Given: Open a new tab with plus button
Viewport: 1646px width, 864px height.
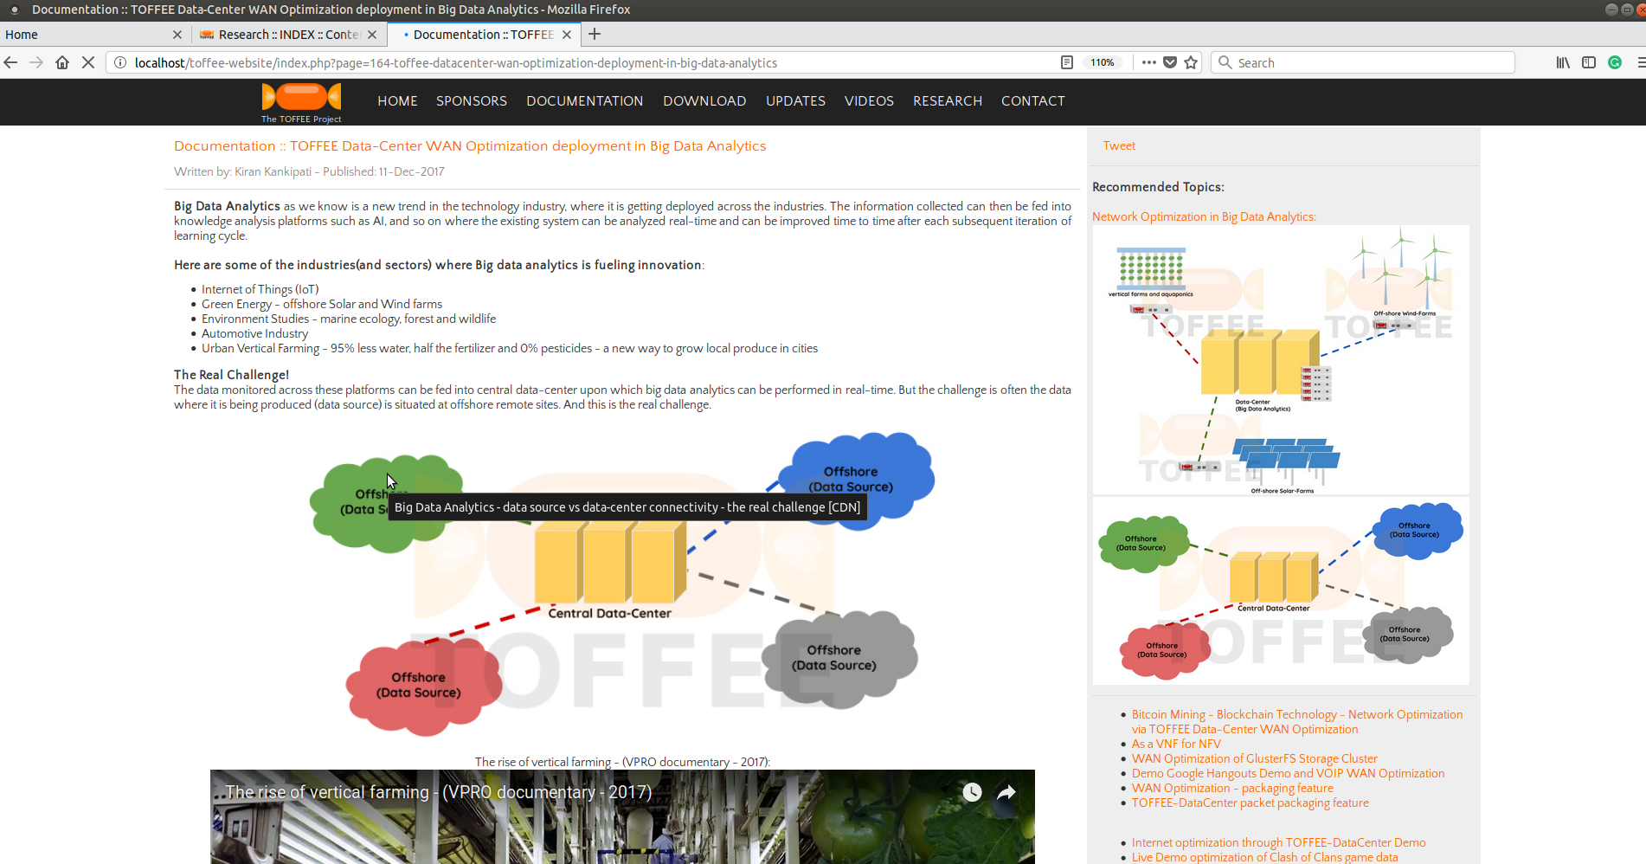Looking at the screenshot, I should (595, 35).
